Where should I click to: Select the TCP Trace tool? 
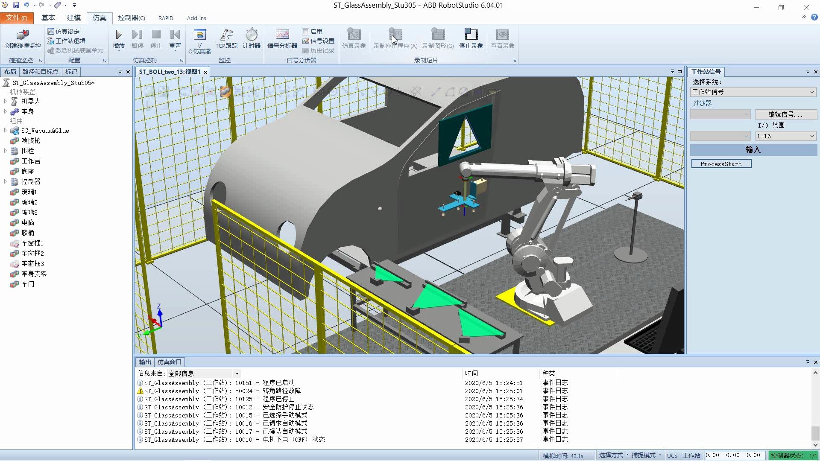226,35
